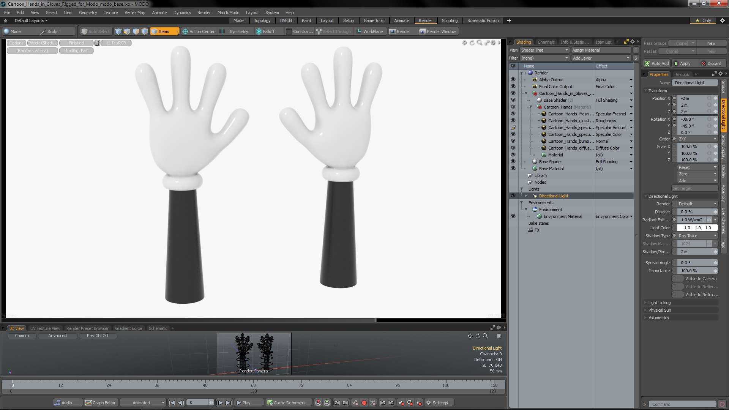Expand the Library folder
Screen dimensions: 729x410
click(530, 175)
